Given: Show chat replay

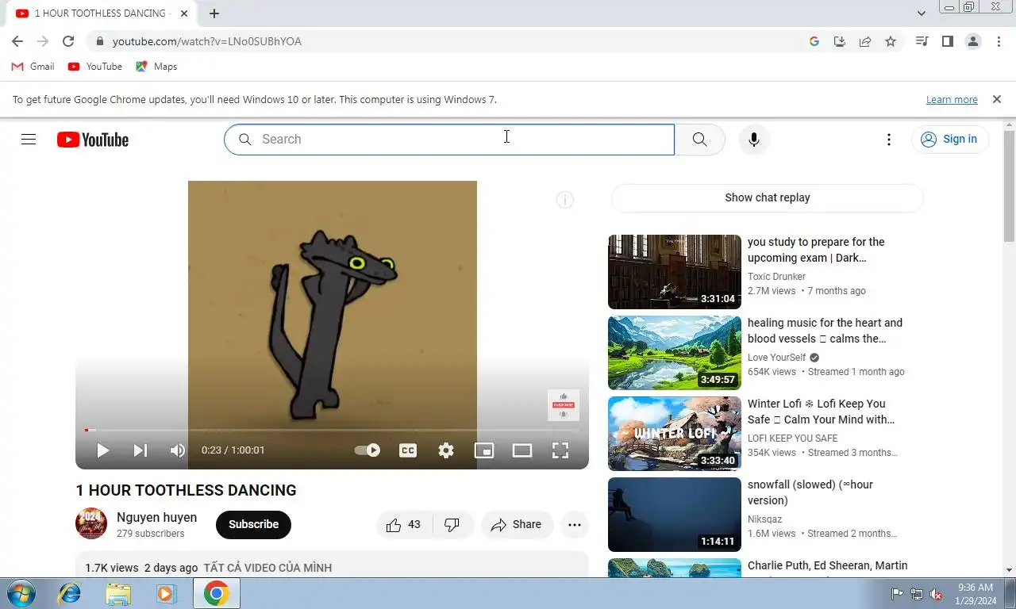Looking at the screenshot, I should point(768,198).
